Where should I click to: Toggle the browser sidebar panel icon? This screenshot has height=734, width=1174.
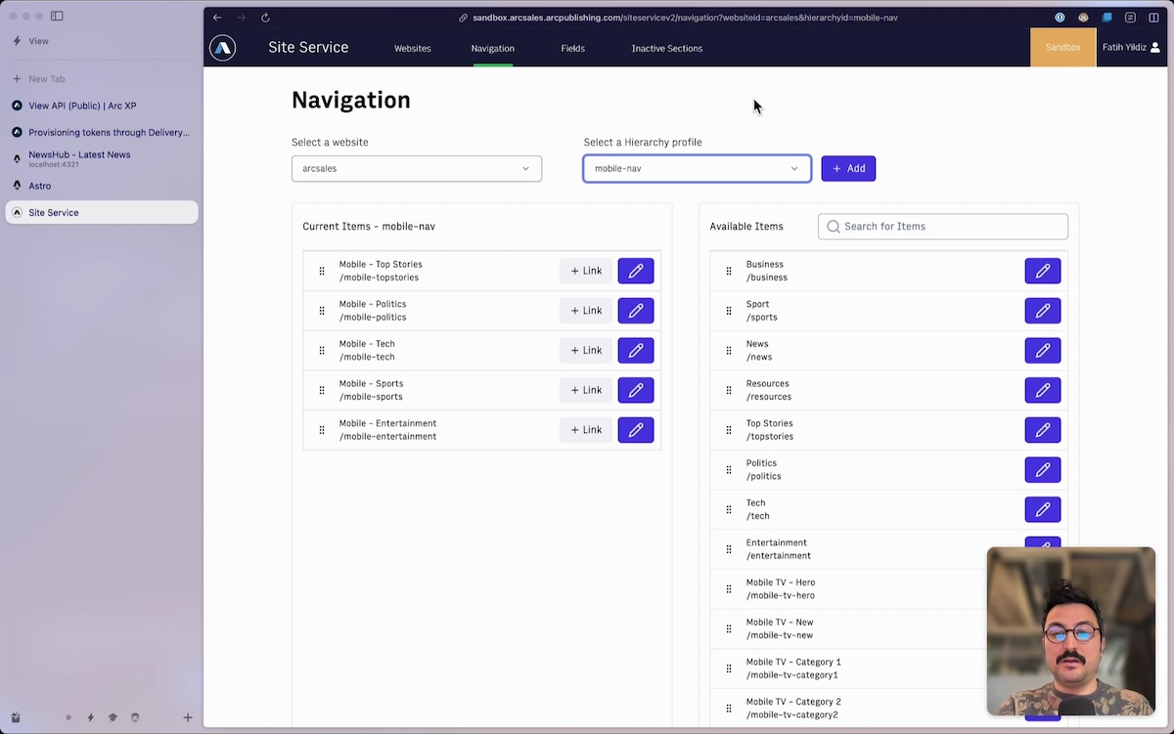coord(57,17)
